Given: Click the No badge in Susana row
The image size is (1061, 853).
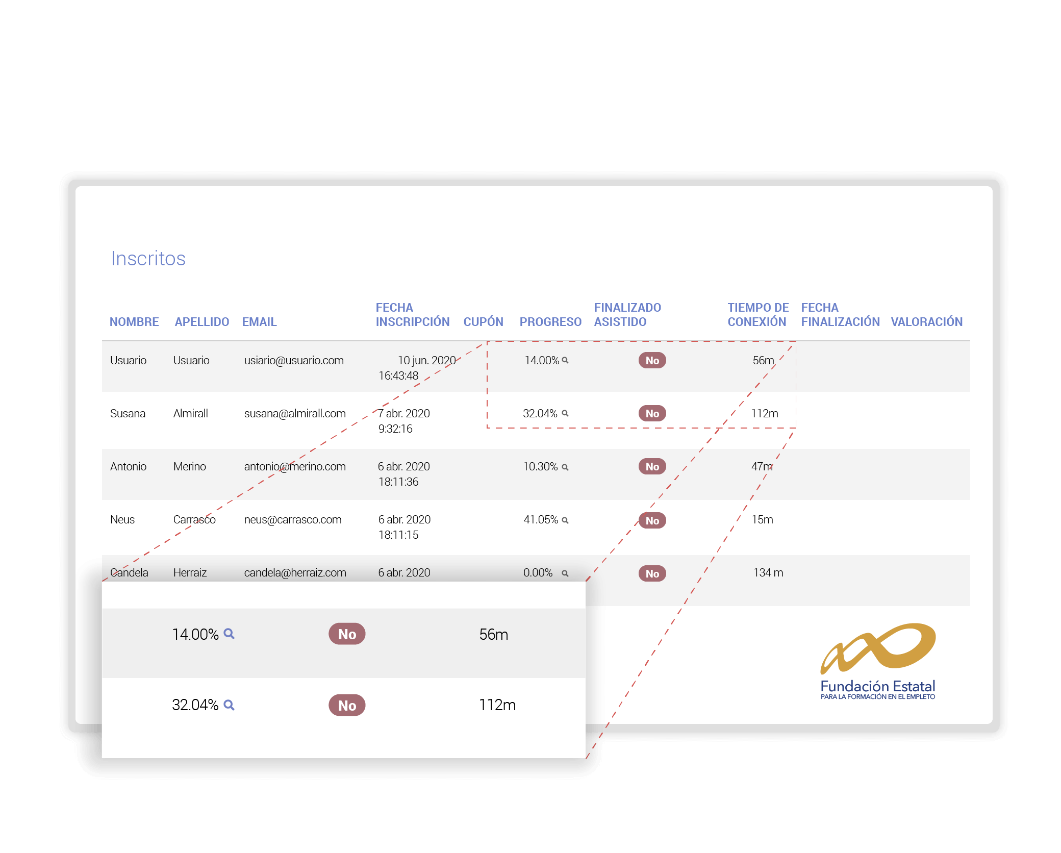Looking at the screenshot, I should coord(652,413).
